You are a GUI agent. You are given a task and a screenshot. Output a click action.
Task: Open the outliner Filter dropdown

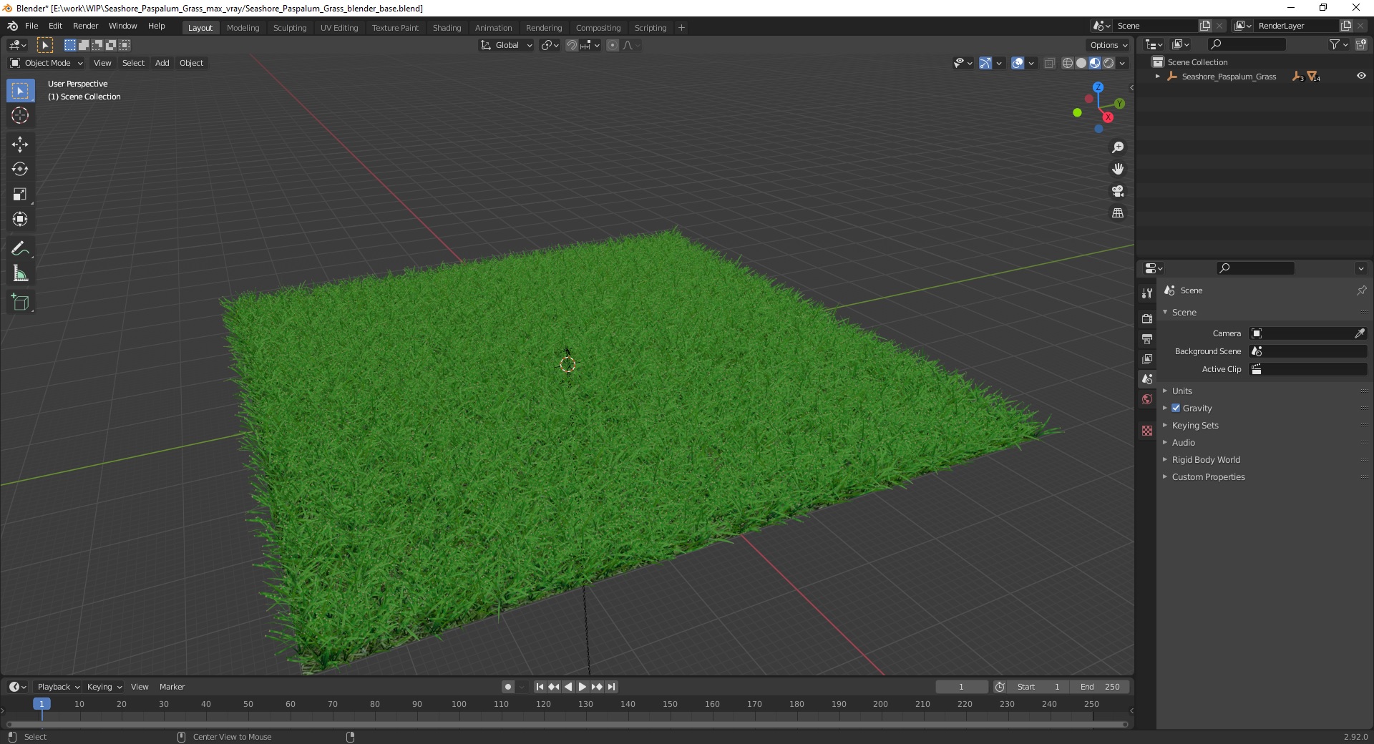tap(1338, 44)
